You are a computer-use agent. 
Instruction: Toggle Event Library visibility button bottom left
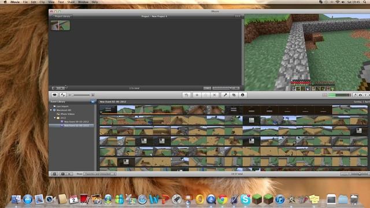(54, 174)
